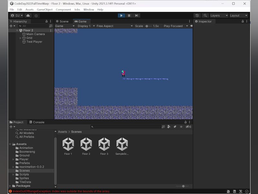The height and width of the screenshot is (194, 258).
Task: Click the IndexOutOfRangeException error message
Action: pyautogui.click(x=61, y=191)
